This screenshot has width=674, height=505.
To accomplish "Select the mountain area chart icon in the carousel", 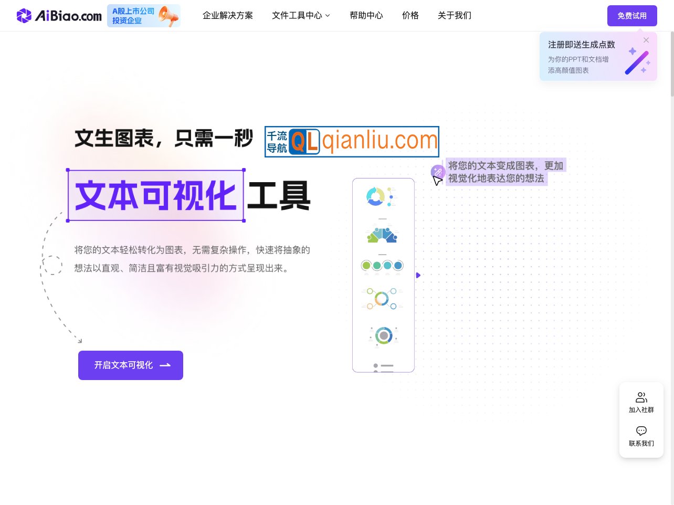I will (382, 235).
